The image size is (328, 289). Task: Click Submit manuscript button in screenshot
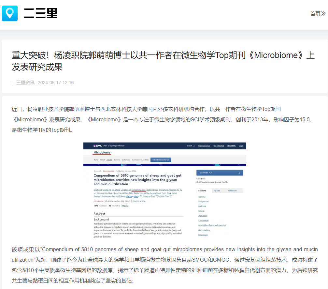pos(161,160)
